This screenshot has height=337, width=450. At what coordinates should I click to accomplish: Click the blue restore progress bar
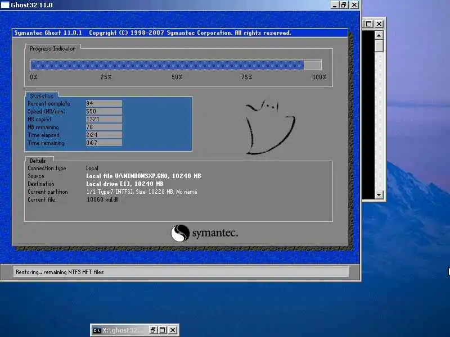(x=175, y=65)
